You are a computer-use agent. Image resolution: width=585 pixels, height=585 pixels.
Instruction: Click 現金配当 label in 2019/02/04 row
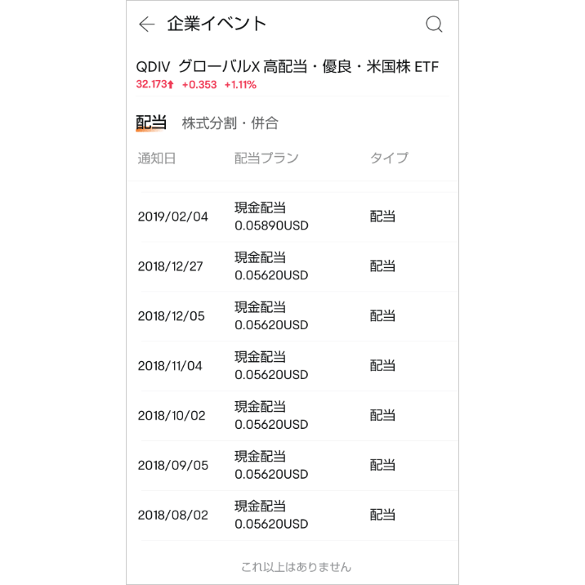pyautogui.click(x=261, y=208)
